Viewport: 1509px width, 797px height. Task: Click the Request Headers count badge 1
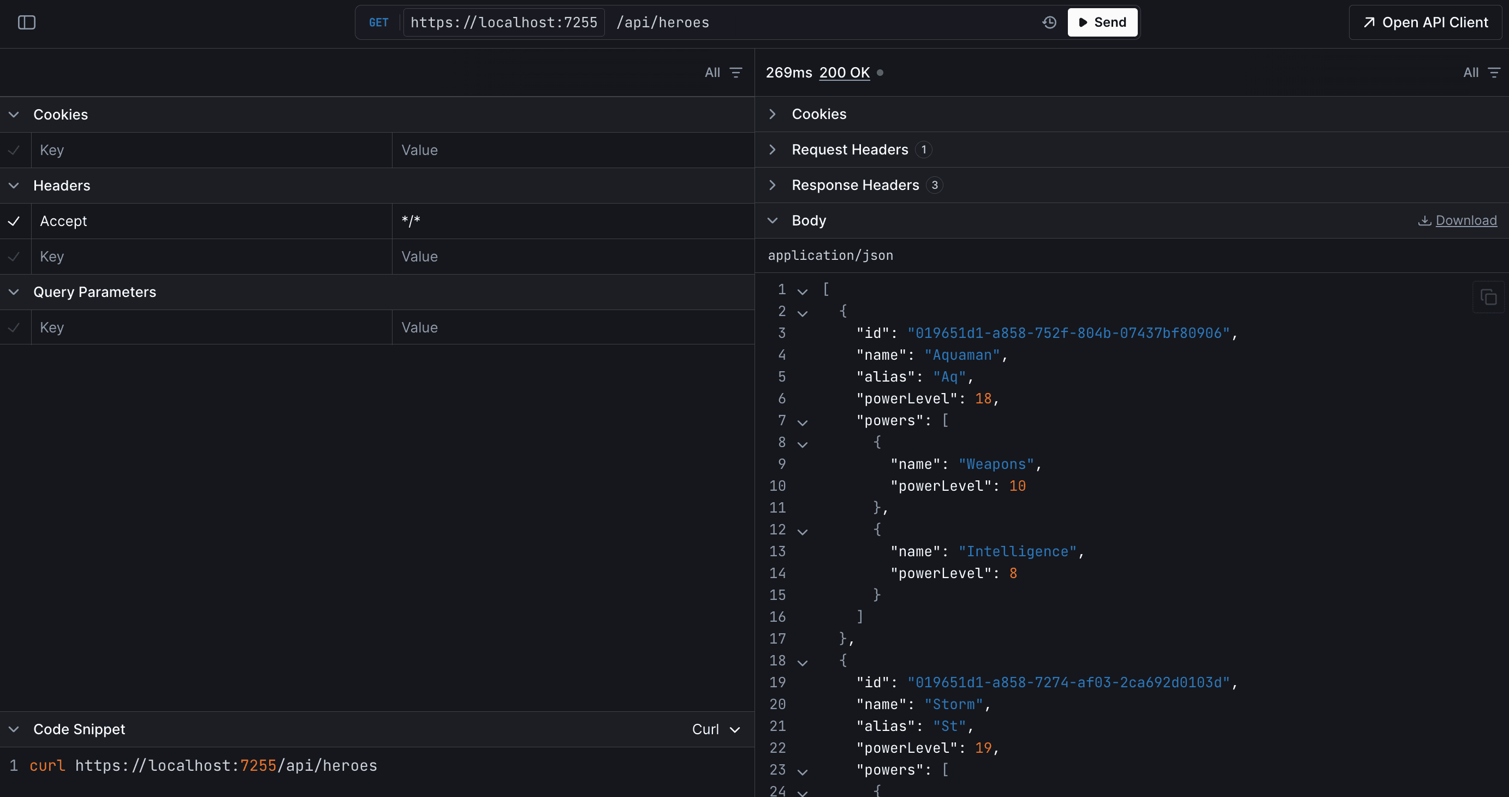click(x=924, y=150)
